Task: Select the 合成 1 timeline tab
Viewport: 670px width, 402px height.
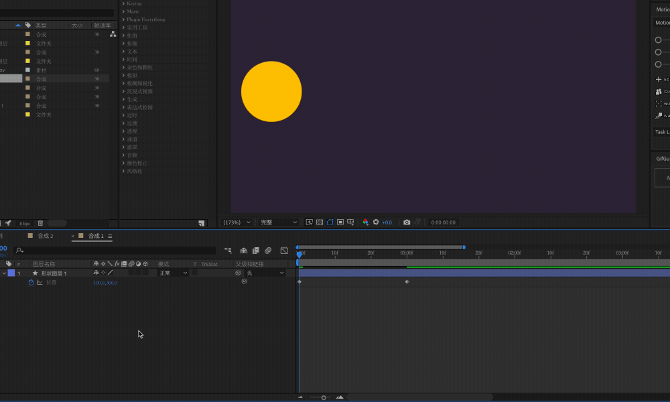Action: click(x=96, y=236)
